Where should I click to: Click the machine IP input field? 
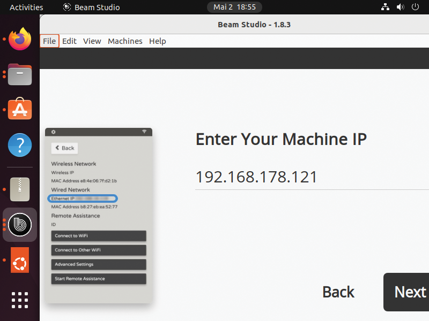click(x=312, y=177)
